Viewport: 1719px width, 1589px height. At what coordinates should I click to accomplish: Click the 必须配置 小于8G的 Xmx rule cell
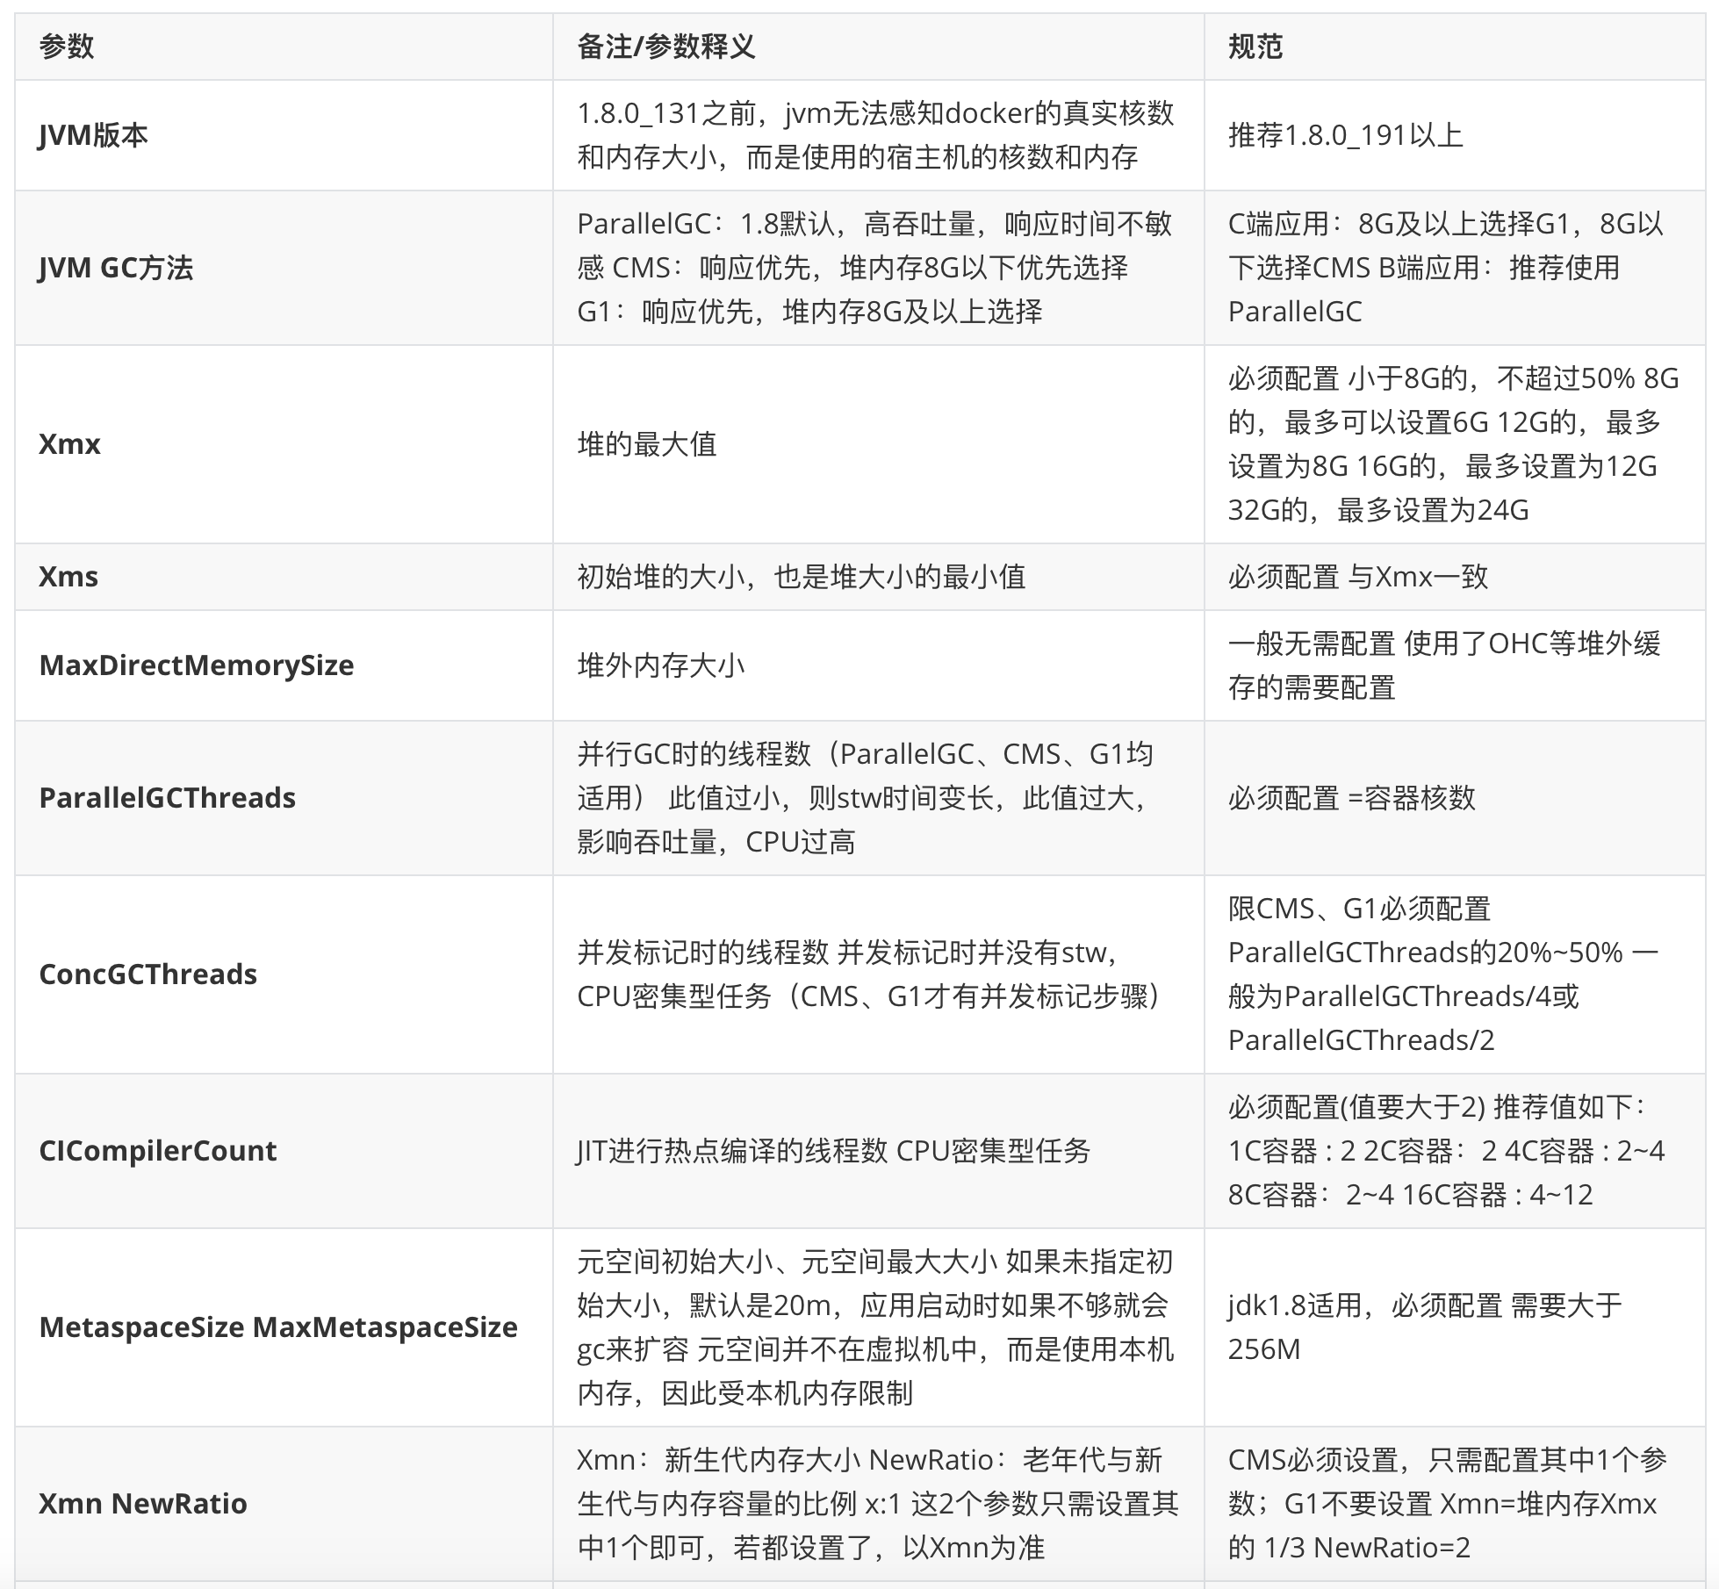pos(1455,444)
